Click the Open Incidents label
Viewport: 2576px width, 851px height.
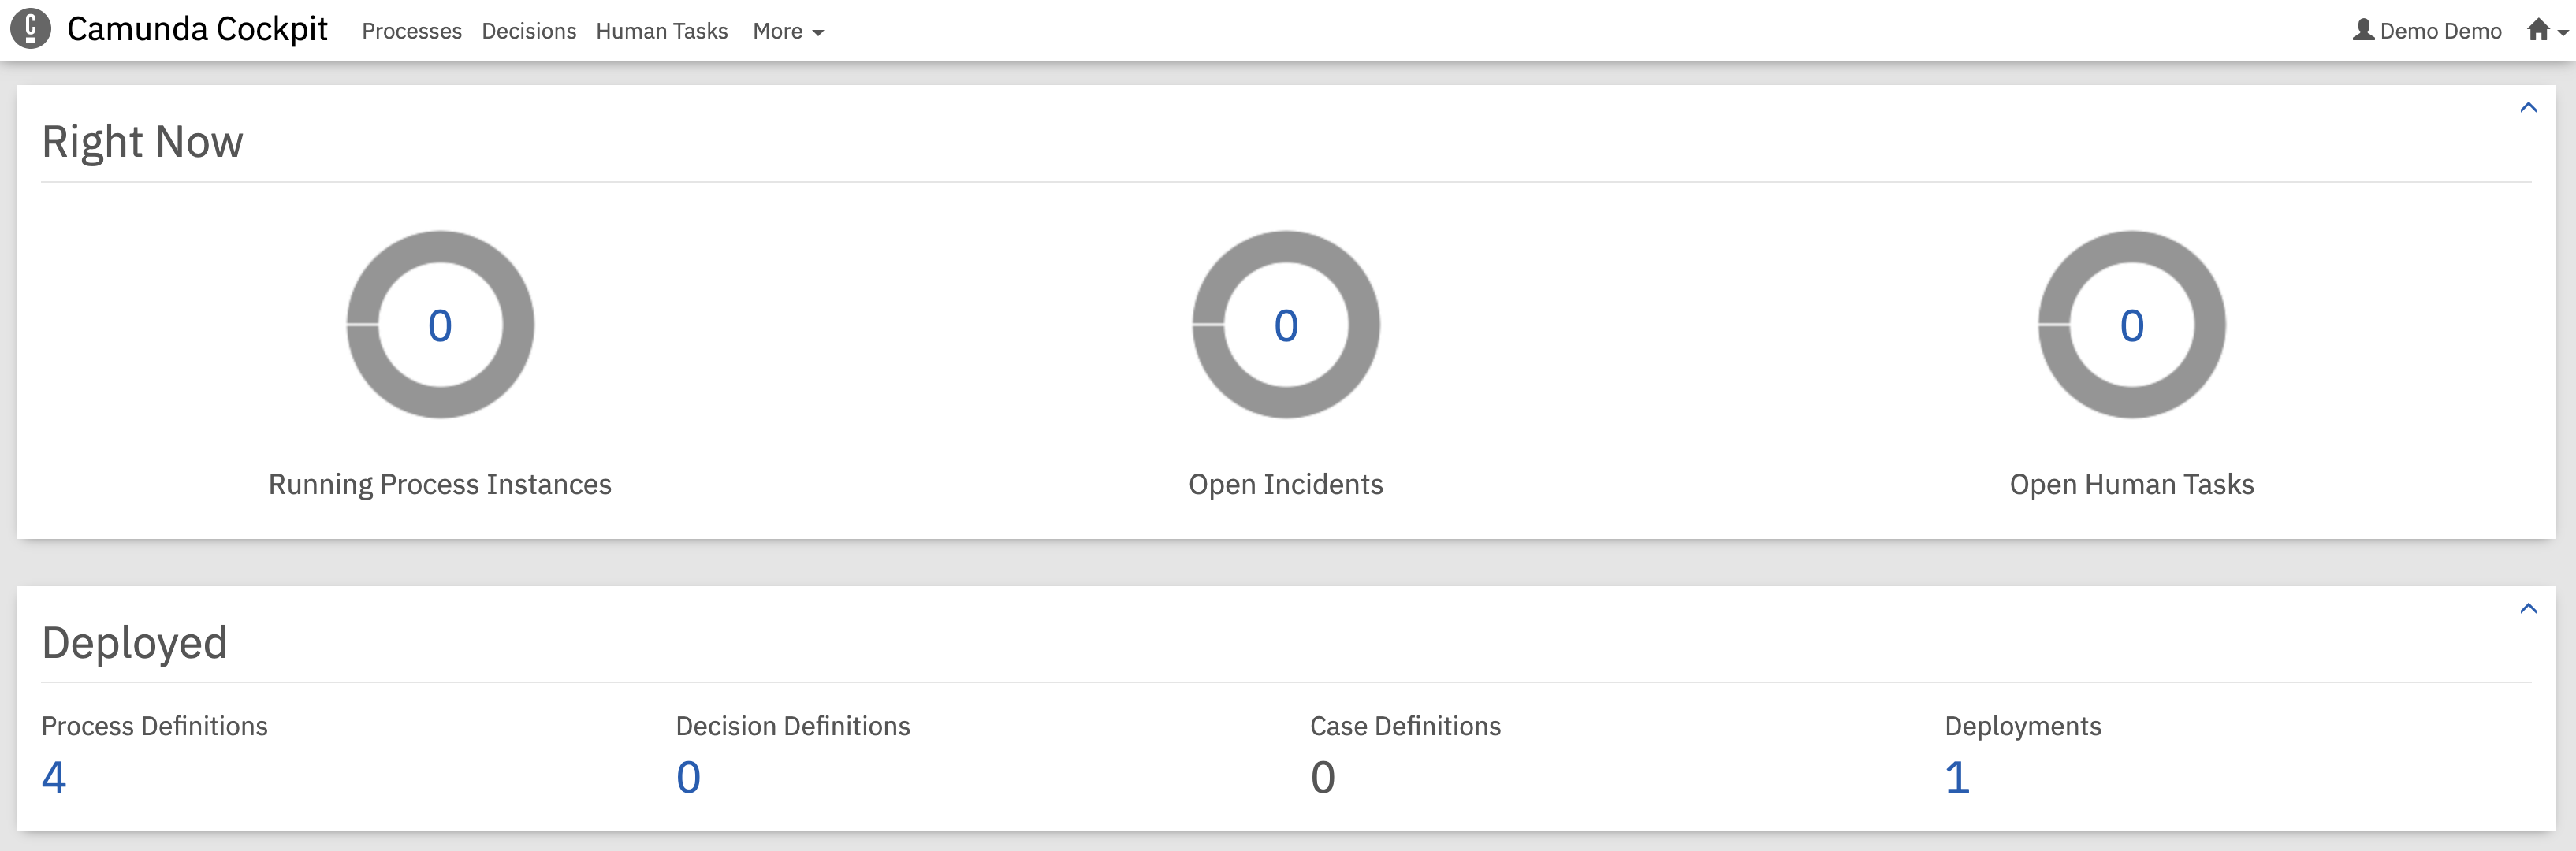(1285, 485)
